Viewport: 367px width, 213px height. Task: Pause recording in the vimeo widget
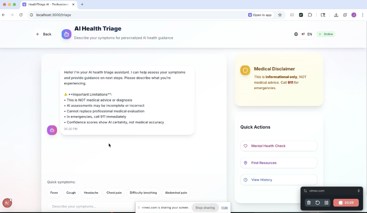click(x=326, y=203)
